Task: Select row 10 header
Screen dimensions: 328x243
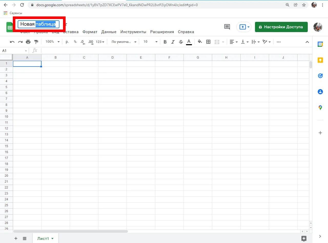Action: click(6, 117)
